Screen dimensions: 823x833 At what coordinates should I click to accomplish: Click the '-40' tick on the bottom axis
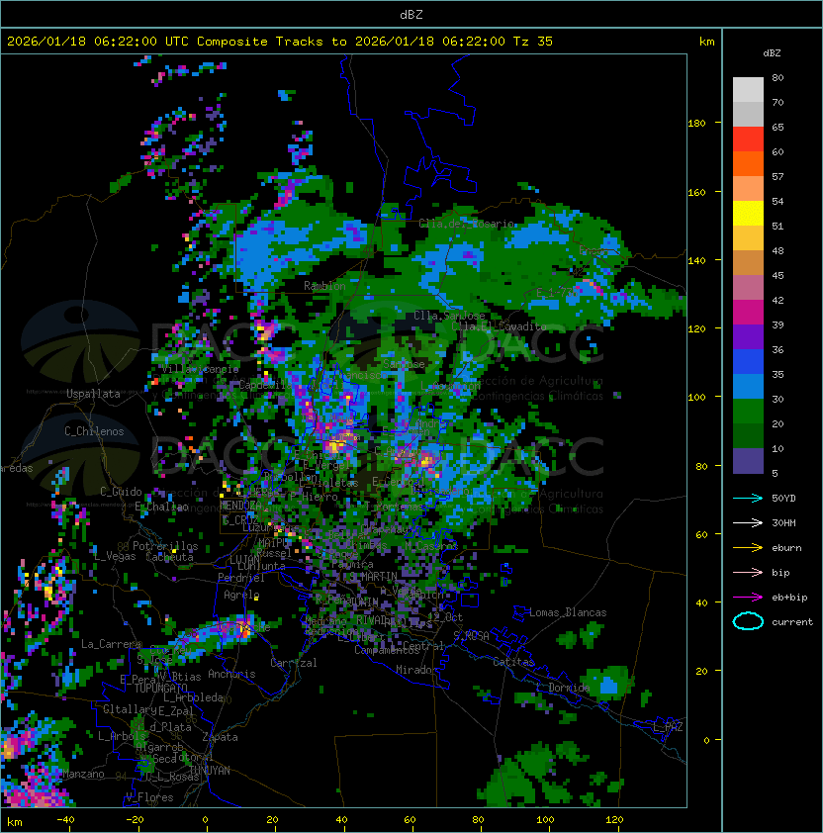coord(65,820)
